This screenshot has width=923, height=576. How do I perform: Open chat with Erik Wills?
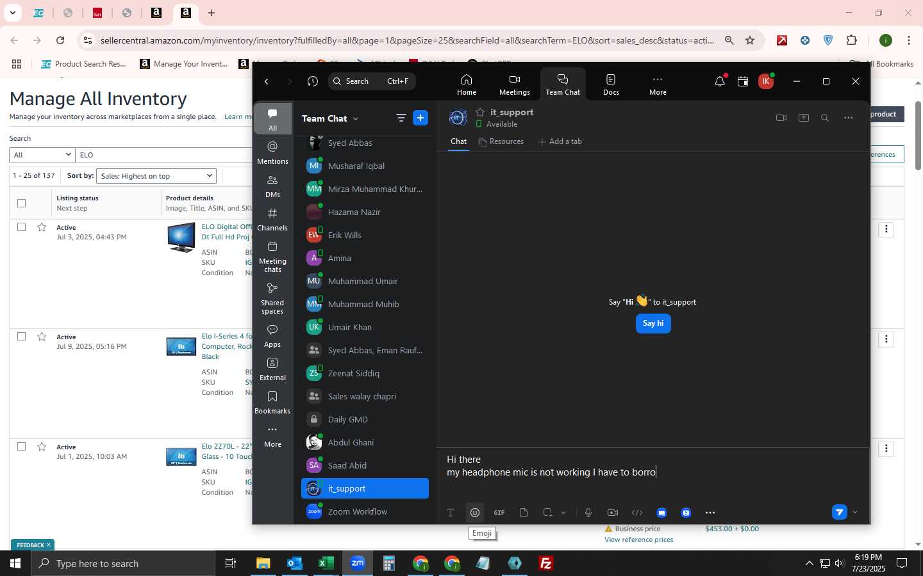click(365, 235)
